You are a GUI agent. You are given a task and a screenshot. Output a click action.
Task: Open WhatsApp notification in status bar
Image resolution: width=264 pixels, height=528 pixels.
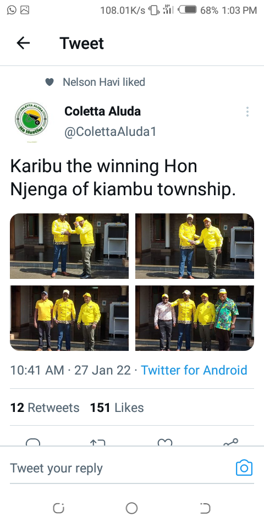[12, 10]
